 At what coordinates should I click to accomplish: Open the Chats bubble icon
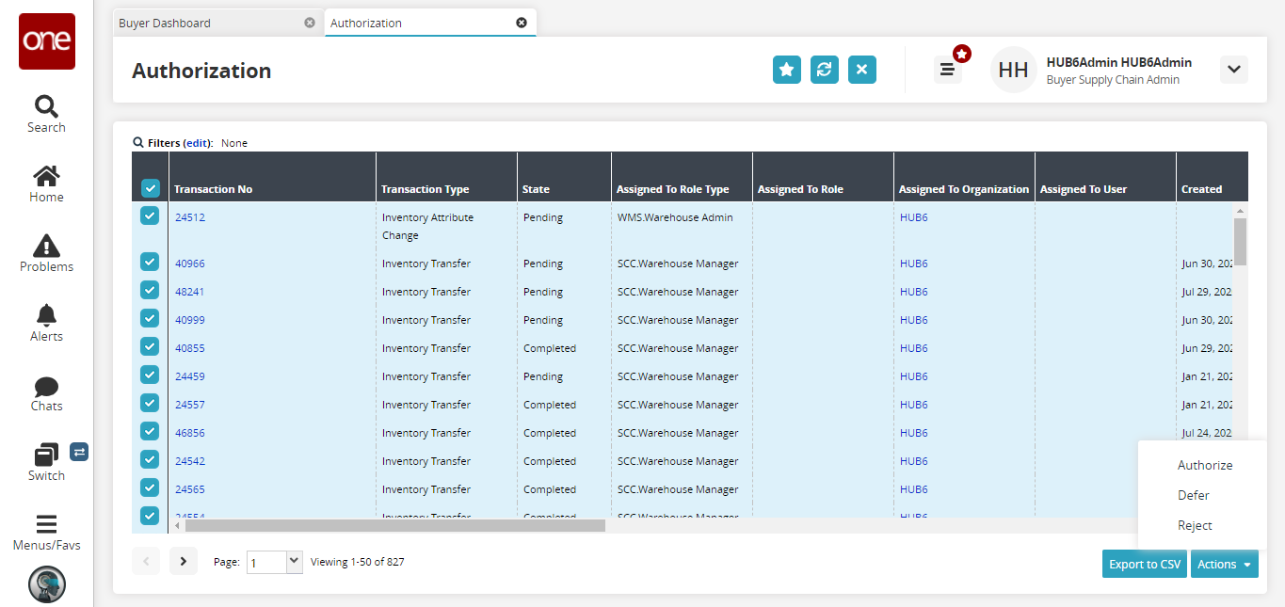46,386
